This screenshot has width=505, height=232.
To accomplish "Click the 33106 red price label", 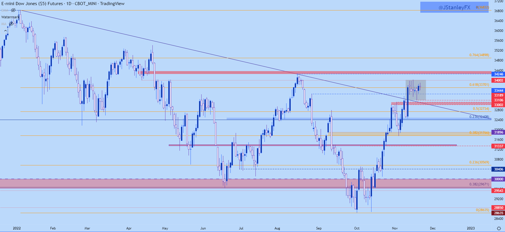I will click(498, 100).
